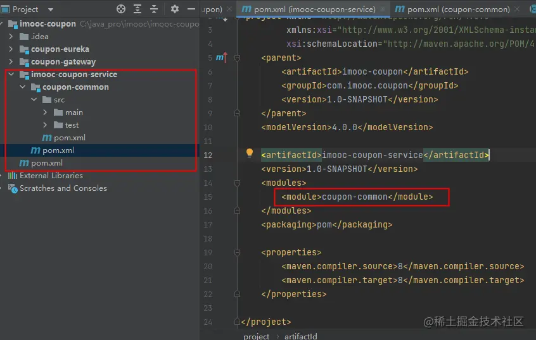Fold the properties tag at line 19
Viewport: 536px width, 340px height.
pyautogui.click(x=237, y=252)
